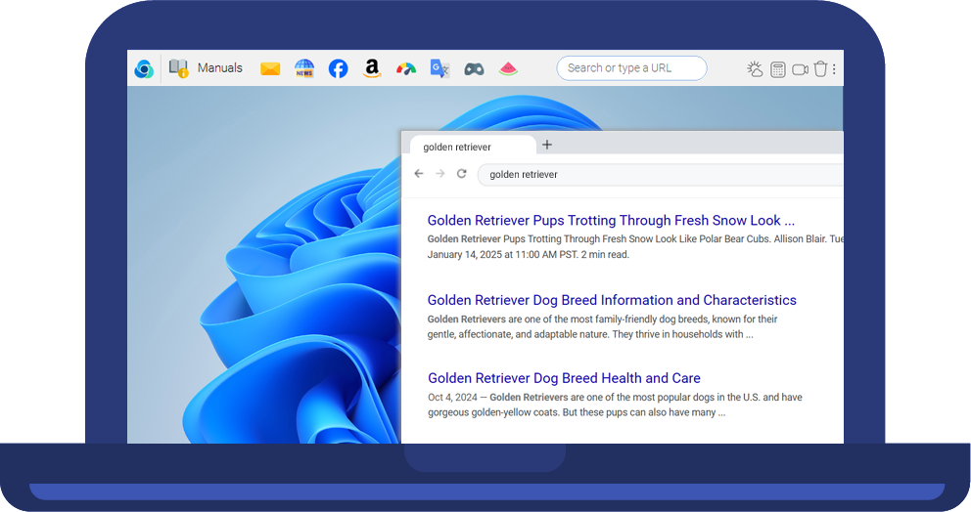Open the calculator icon
The height and width of the screenshot is (512, 971).
777,69
